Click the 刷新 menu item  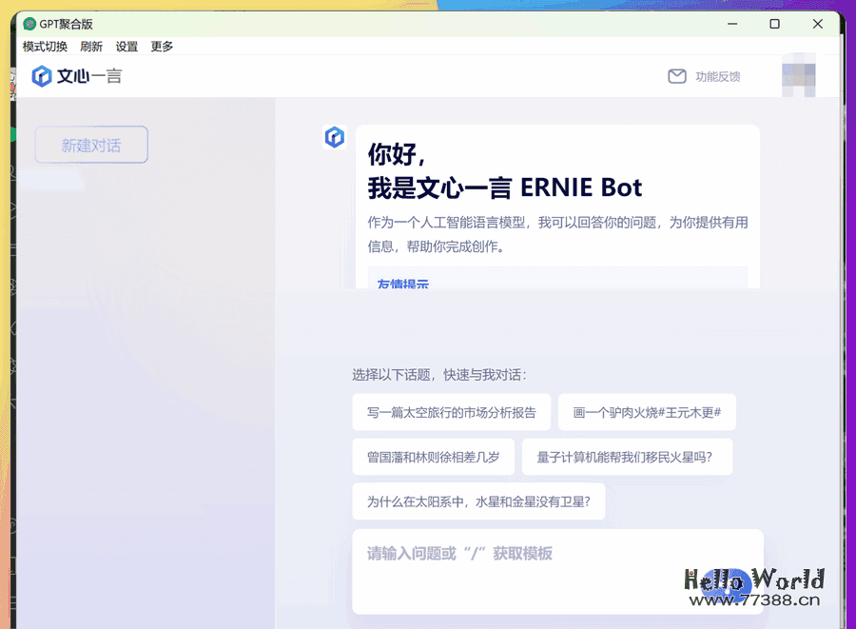click(91, 47)
